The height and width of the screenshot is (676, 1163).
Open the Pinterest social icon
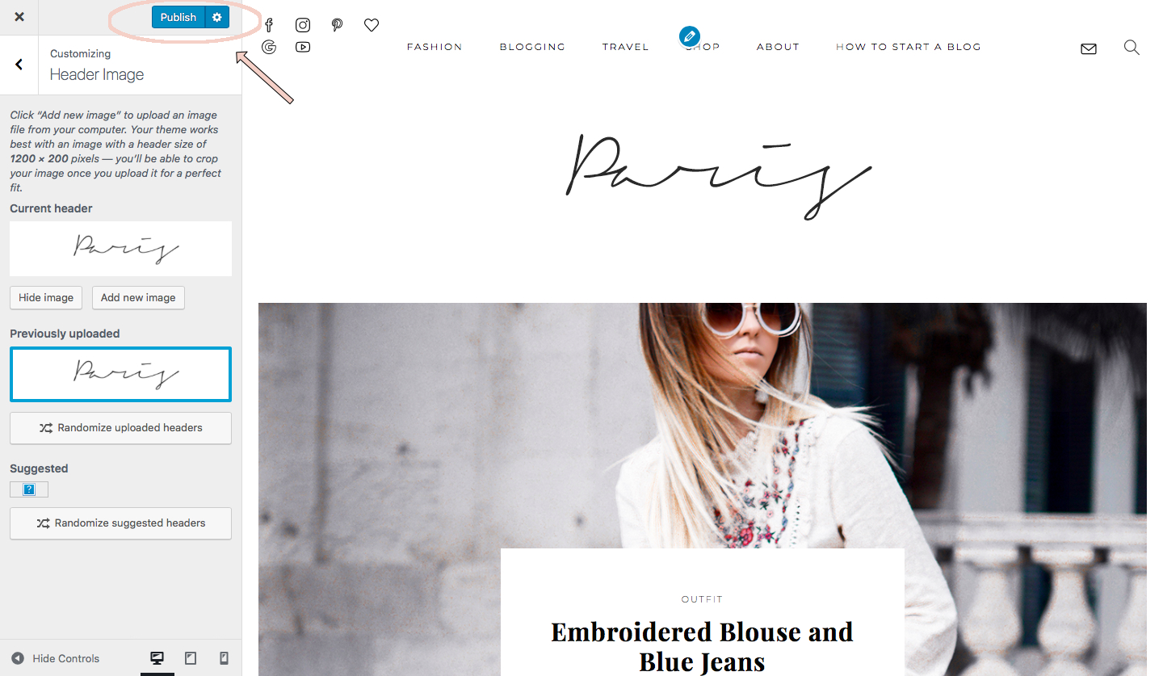(x=337, y=25)
